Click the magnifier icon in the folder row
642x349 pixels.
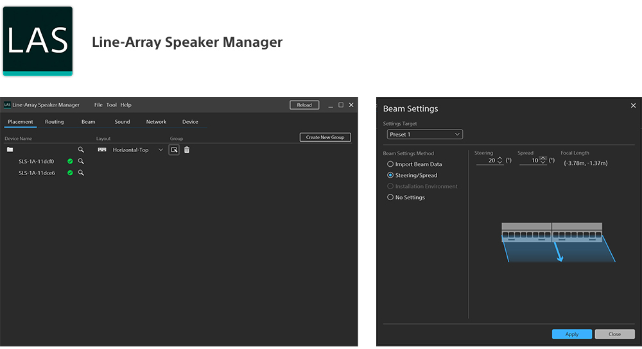pyautogui.click(x=81, y=149)
